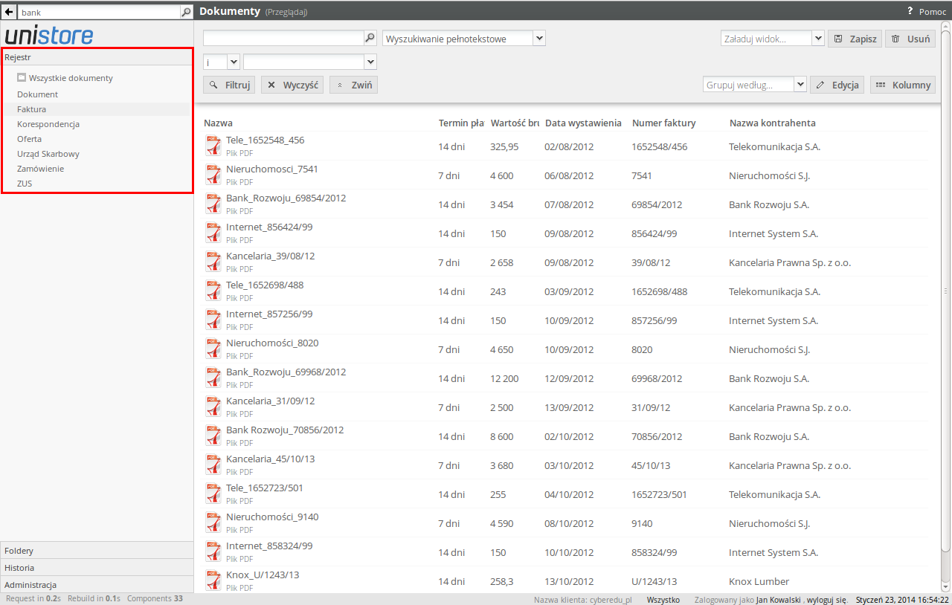Click PDF icon of Nieruchomosci_7541
The height and width of the screenshot is (605, 952).
click(213, 175)
